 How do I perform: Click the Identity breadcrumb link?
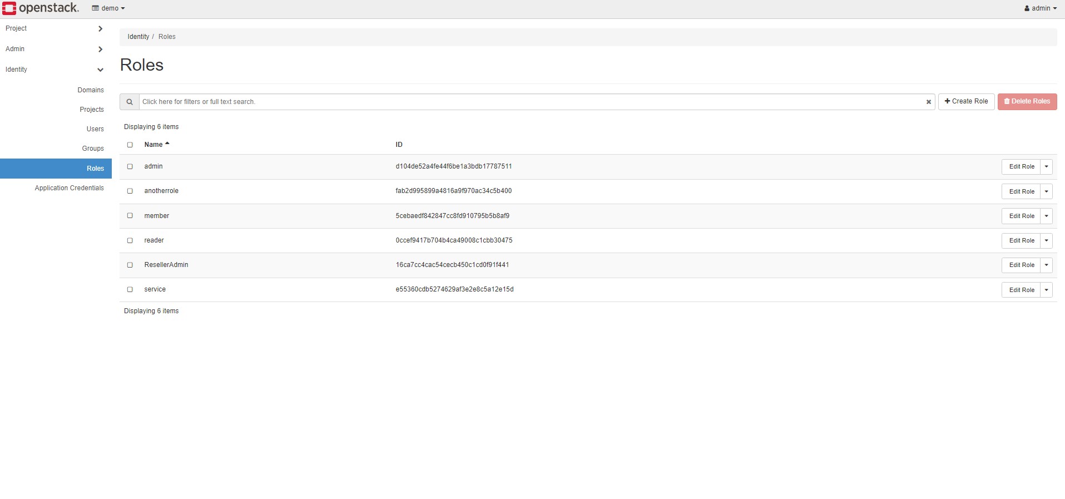point(138,37)
